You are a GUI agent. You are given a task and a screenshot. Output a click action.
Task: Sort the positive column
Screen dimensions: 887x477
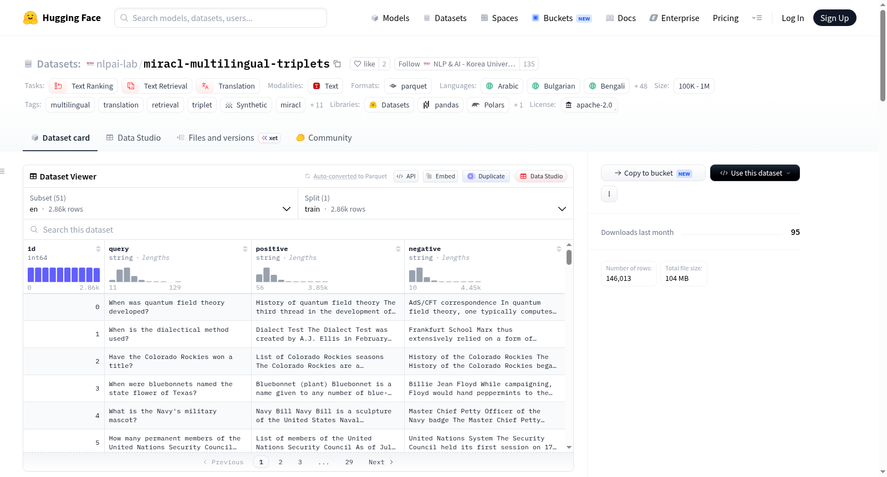[398, 249]
